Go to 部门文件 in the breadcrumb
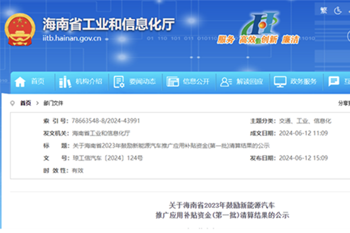The height and width of the screenshot is (233, 350). (x=53, y=103)
